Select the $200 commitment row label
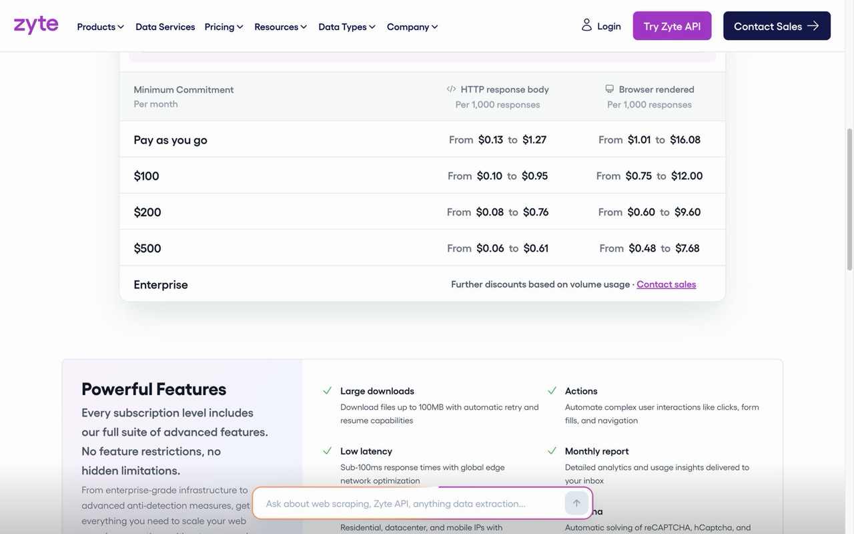The height and width of the screenshot is (534, 854). click(147, 212)
